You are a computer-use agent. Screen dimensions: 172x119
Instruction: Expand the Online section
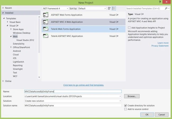click(x=3, y=81)
